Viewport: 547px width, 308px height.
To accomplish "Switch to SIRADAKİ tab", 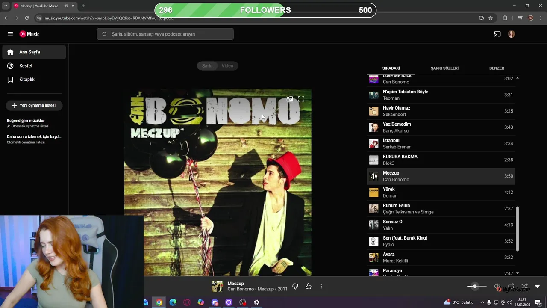I will 391,68.
